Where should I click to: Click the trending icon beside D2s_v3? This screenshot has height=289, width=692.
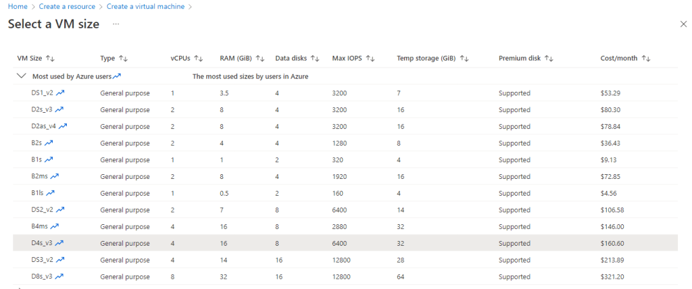(59, 110)
